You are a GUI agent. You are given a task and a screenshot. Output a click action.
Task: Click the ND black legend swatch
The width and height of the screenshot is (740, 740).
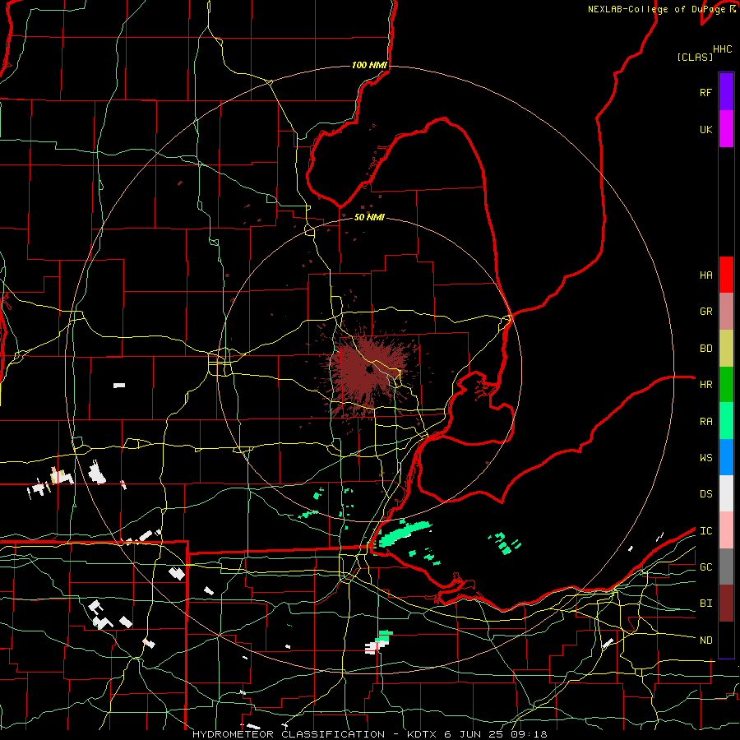tap(726, 640)
